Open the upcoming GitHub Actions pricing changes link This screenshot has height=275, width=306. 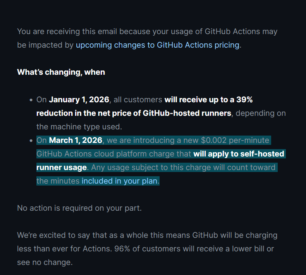point(158,45)
